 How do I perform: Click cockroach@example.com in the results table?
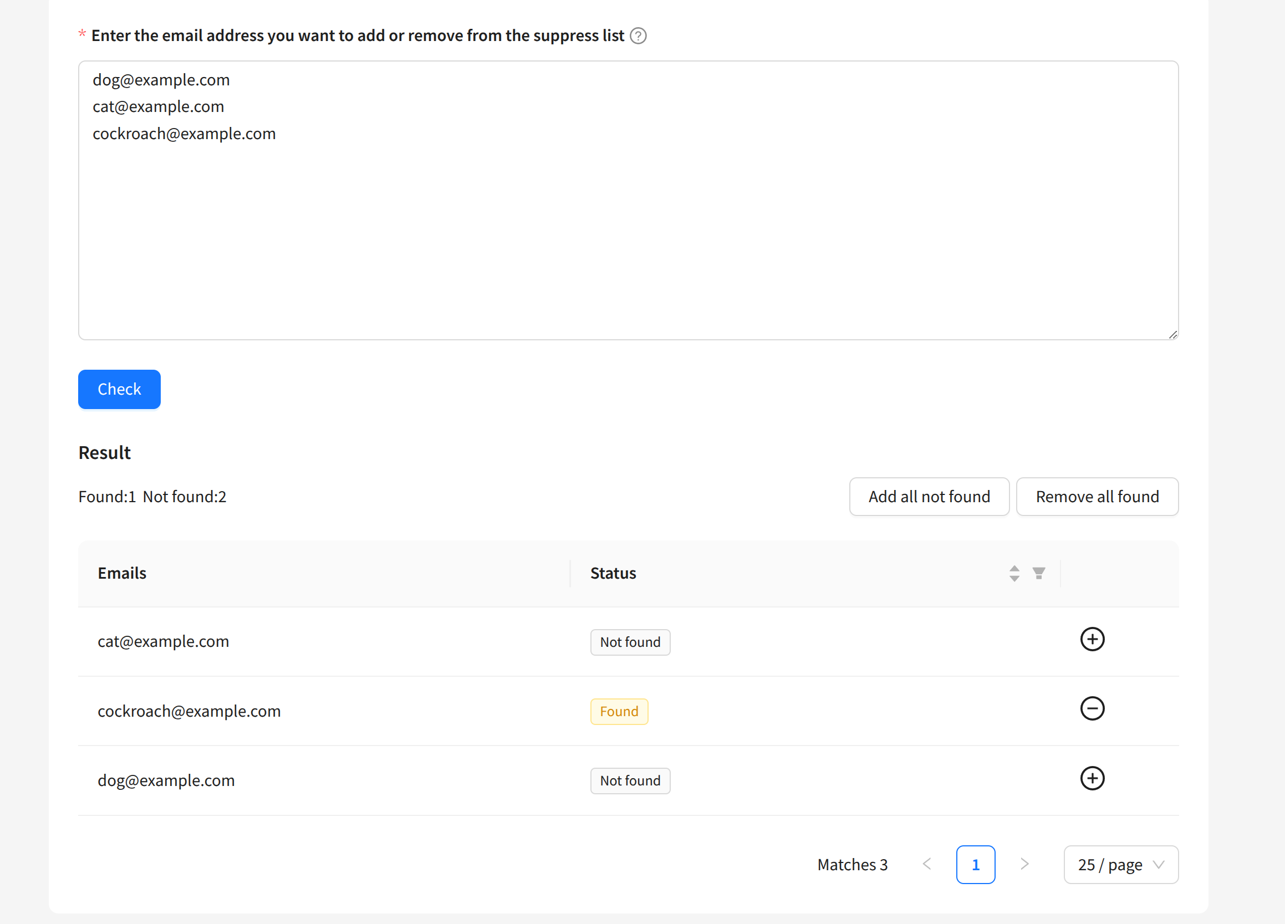coord(189,711)
